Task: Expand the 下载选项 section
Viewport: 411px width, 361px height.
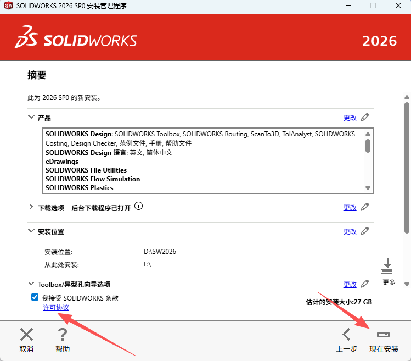Action: point(31,207)
